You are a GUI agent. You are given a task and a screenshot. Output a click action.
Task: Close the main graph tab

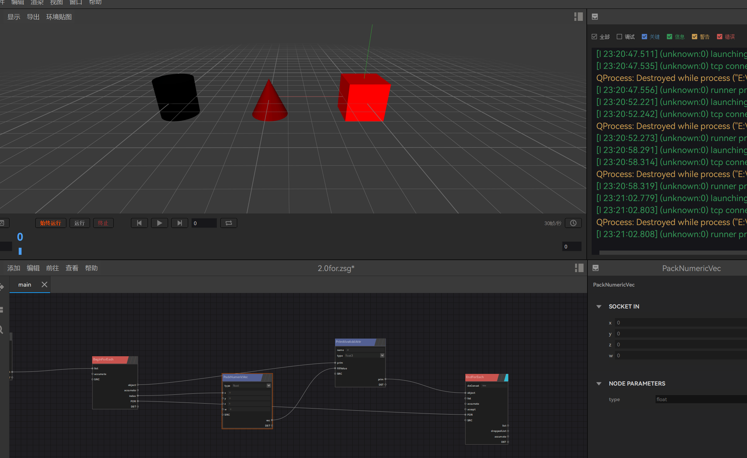coord(44,284)
